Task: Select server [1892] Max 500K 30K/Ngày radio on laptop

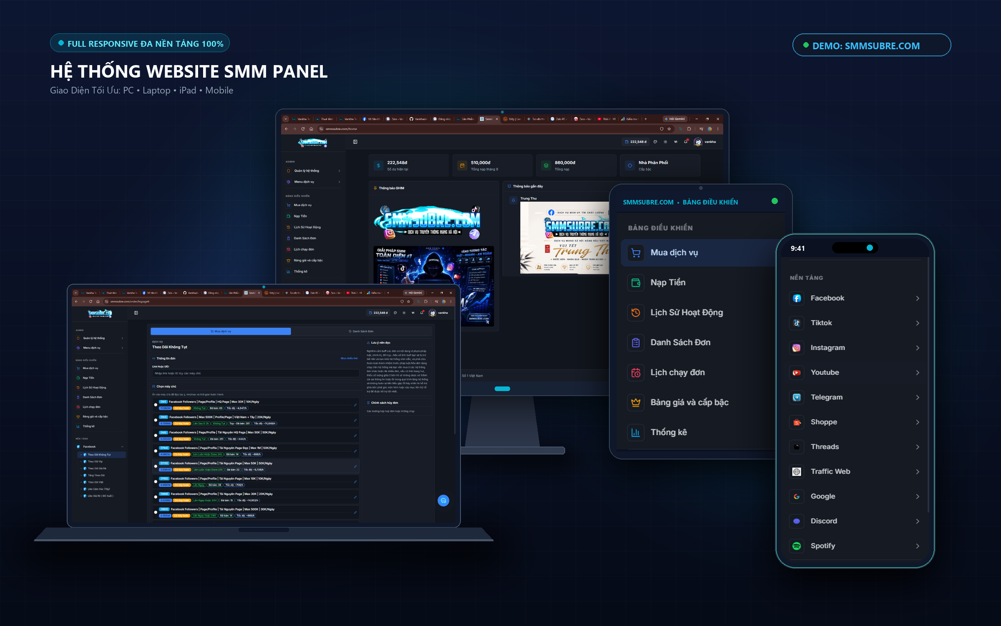Action: point(156,512)
